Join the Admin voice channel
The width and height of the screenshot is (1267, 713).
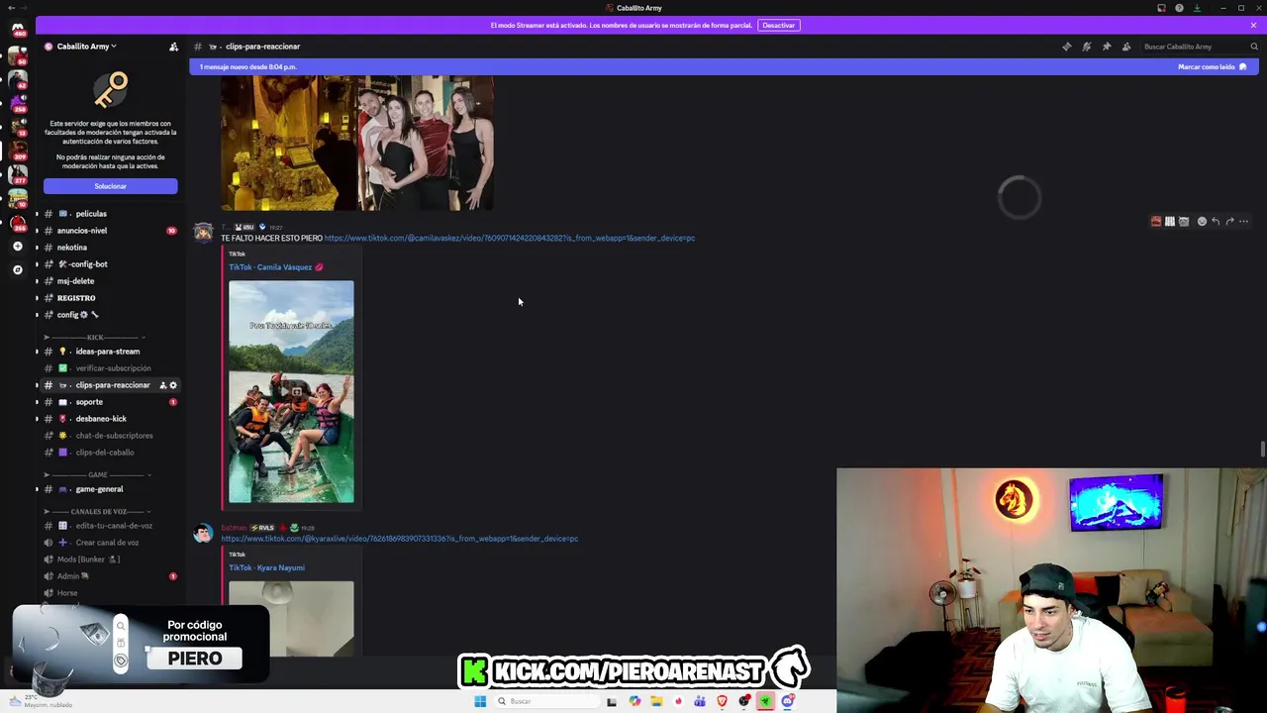(x=110, y=576)
